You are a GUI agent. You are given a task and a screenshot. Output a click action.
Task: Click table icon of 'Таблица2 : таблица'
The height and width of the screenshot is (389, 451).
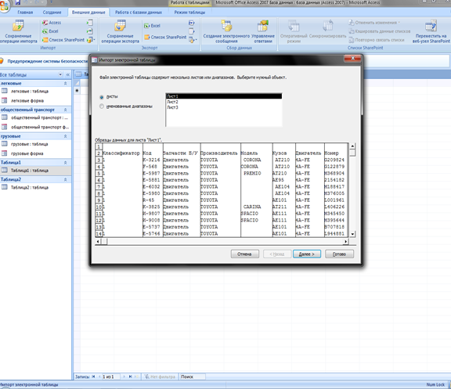[x=5, y=188]
